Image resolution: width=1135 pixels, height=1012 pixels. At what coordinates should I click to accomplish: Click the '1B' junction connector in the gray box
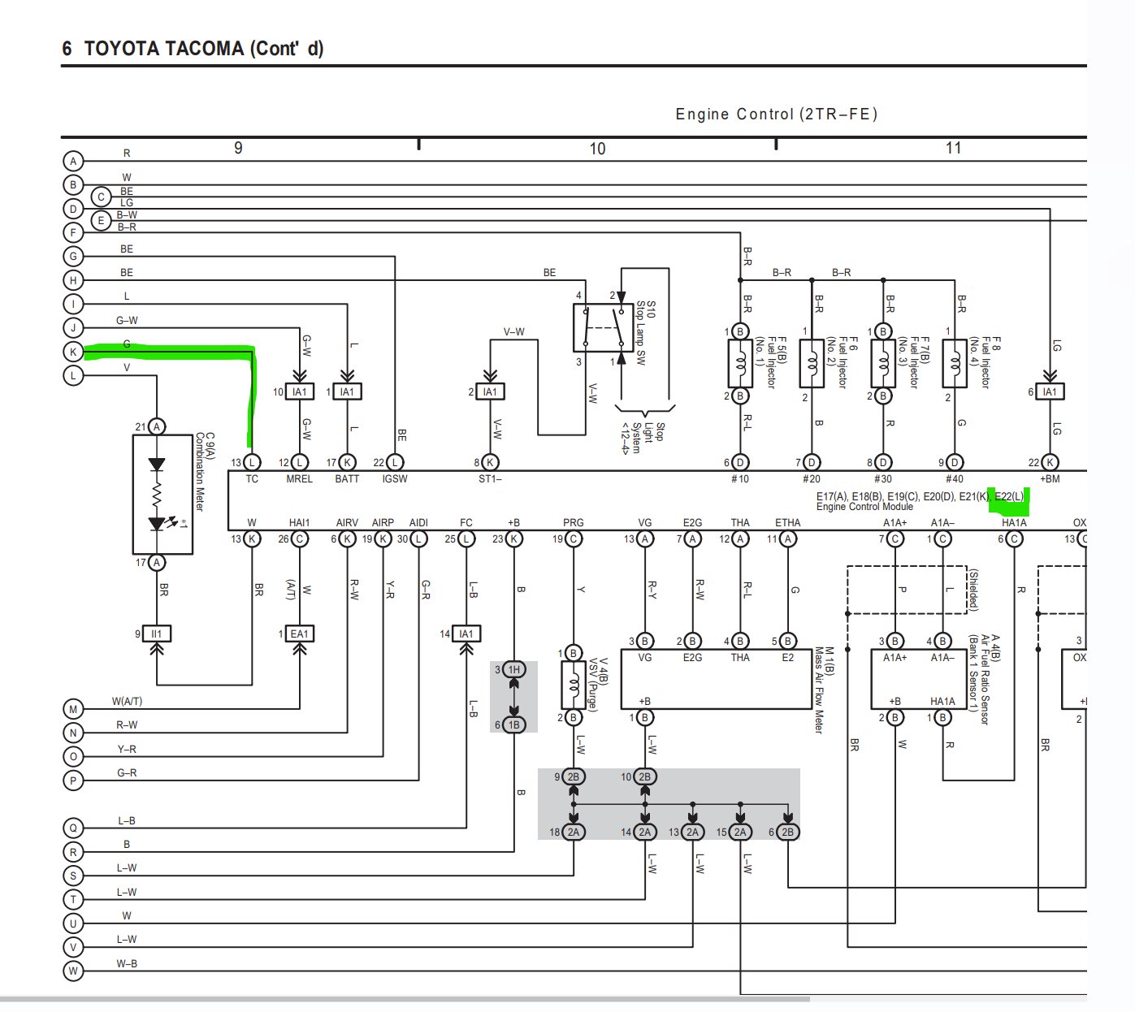[513, 725]
